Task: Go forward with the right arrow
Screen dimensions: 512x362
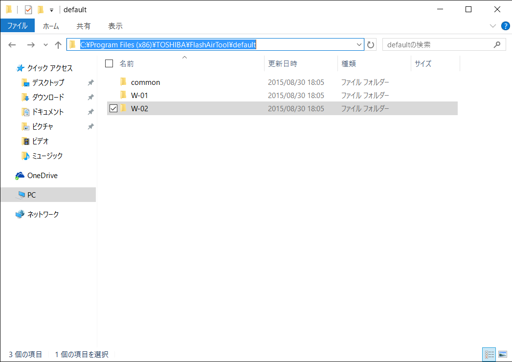Action: pos(31,45)
